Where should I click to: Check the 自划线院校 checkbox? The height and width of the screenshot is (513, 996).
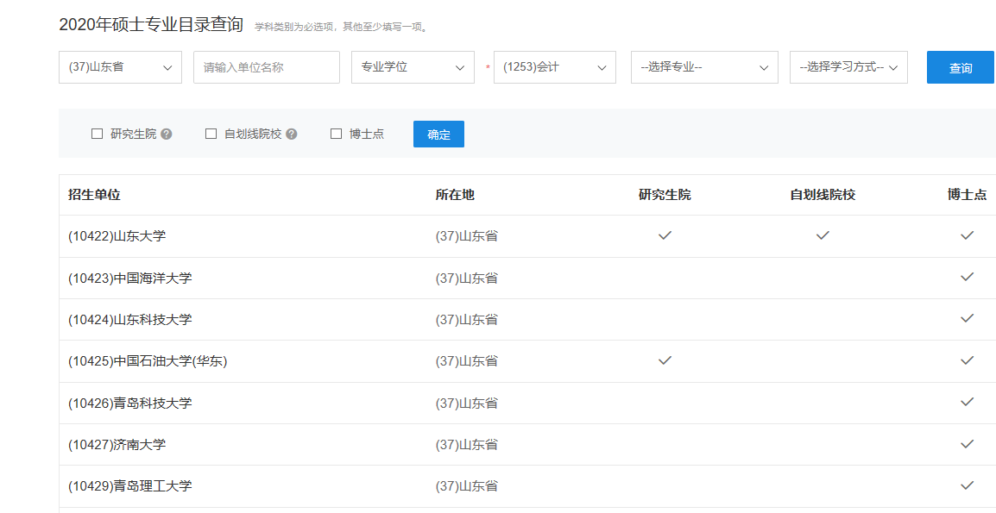pyautogui.click(x=211, y=134)
